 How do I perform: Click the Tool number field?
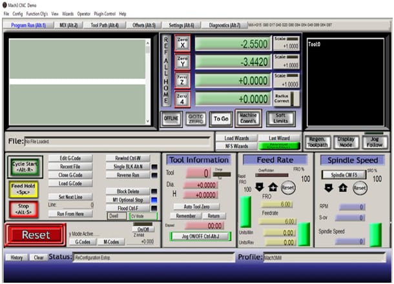click(198, 173)
